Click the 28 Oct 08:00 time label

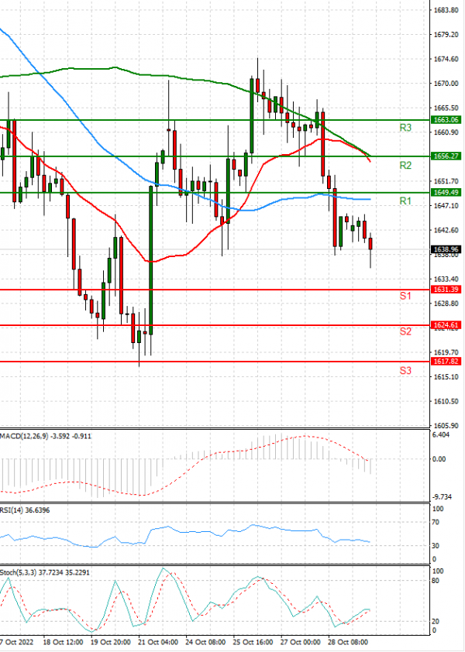point(348,642)
